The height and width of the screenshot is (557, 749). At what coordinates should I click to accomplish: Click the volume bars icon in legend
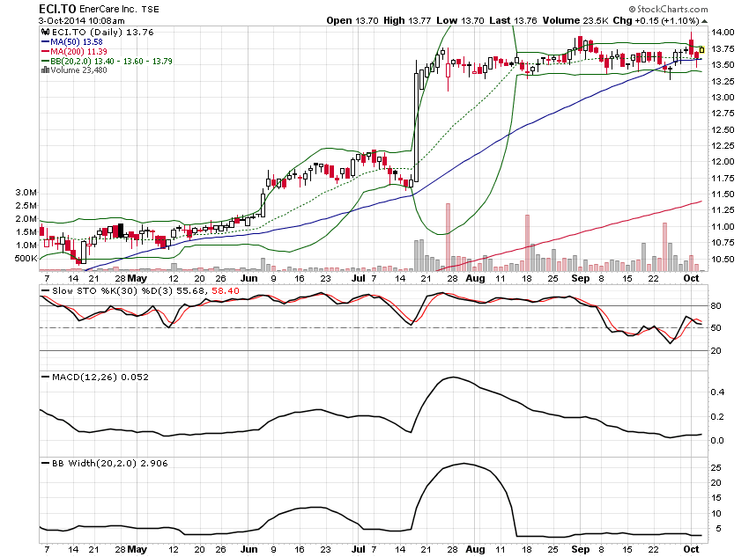coord(45,70)
